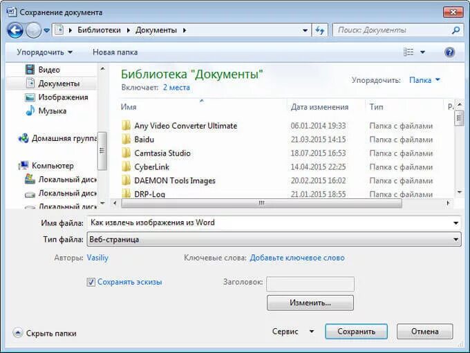This screenshot has height=353, width=470.
Task: Open the Упорядочить menu
Action: click(x=45, y=52)
